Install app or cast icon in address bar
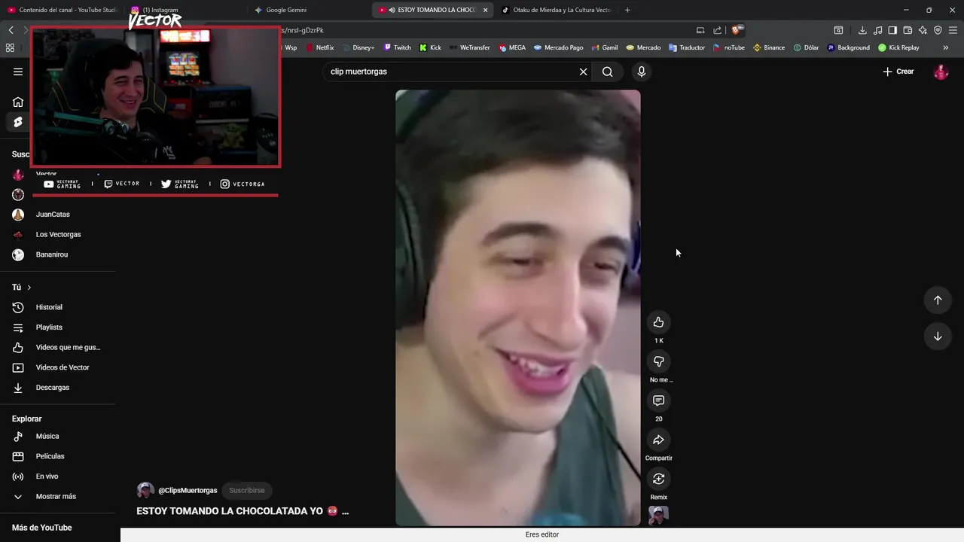This screenshot has width=964, height=542. [700, 30]
